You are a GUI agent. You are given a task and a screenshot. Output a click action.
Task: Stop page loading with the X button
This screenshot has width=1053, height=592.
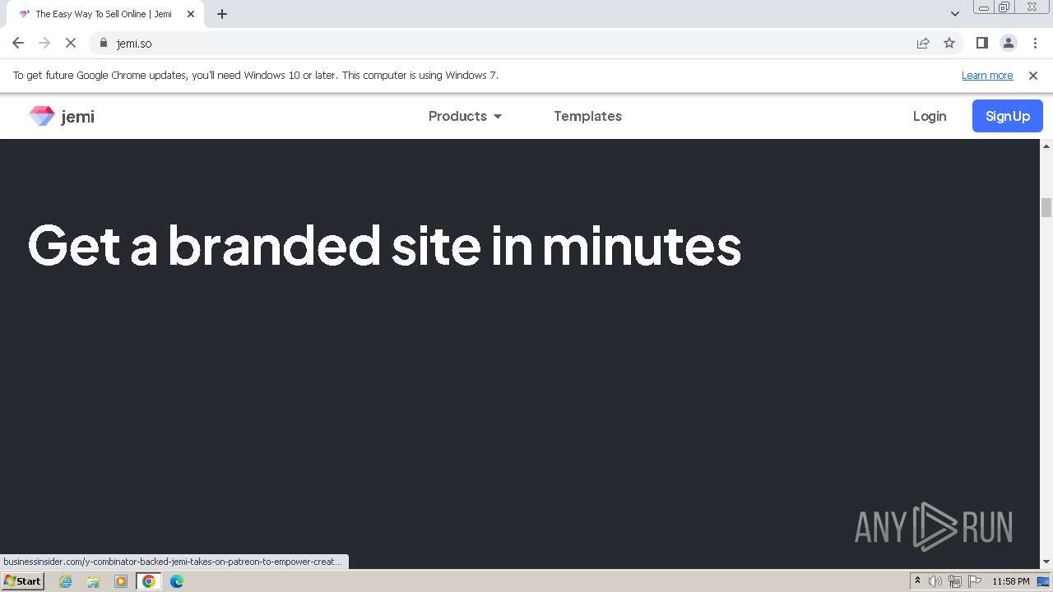tap(71, 43)
